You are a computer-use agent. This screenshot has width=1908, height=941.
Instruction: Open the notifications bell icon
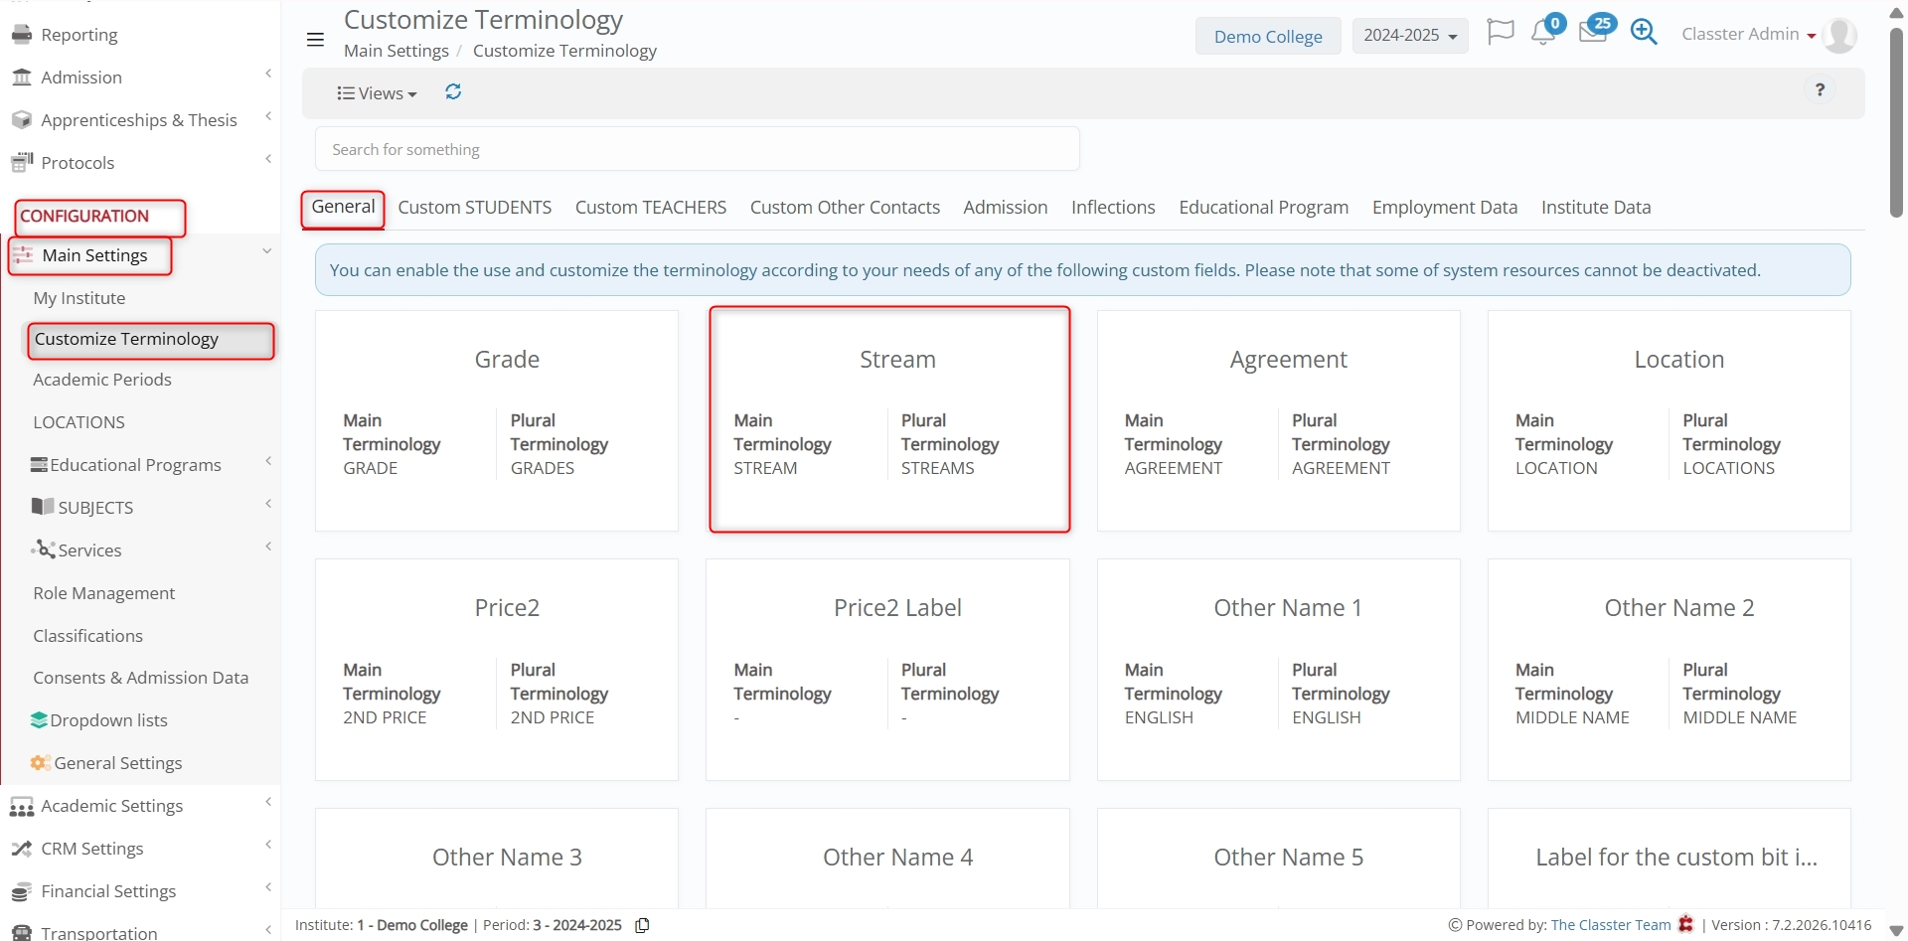click(x=1543, y=33)
